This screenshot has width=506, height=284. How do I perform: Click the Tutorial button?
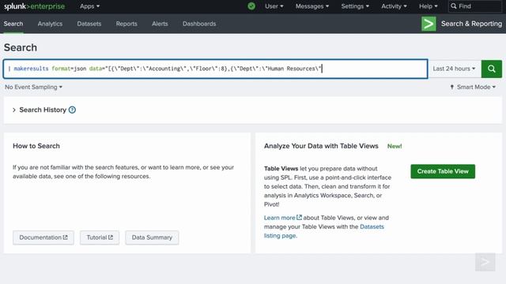pyautogui.click(x=100, y=237)
